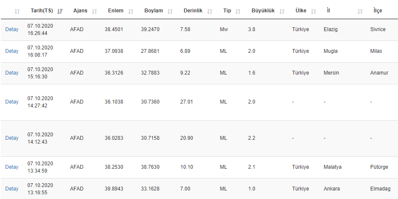Screen dimensions: 398x199
Task: Open Detay for the 14:27:42 event
Action: 12,102
